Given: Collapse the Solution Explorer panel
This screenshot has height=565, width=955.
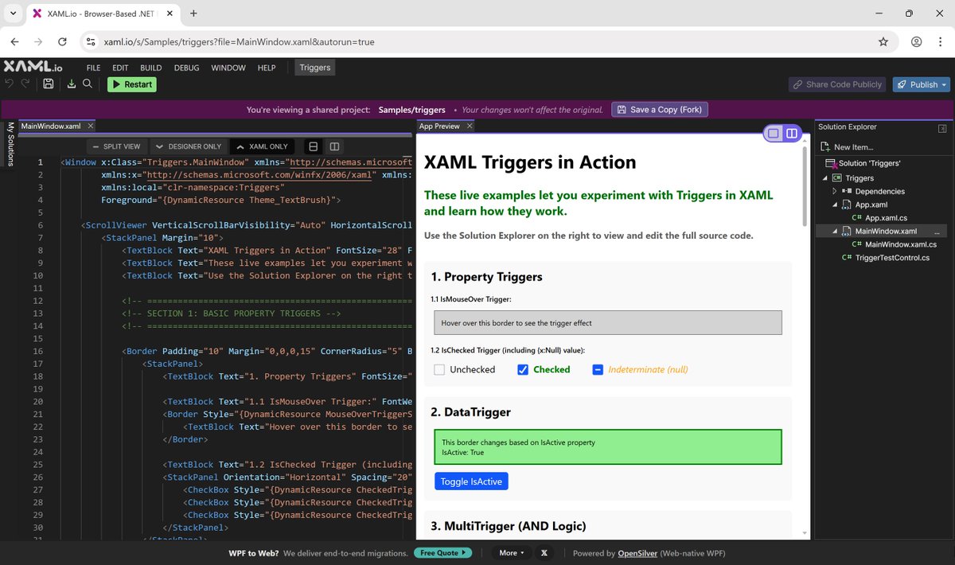Looking at the screenshot, I should click(942, 127).
